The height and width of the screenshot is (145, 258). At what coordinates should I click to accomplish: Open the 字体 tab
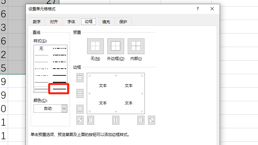pos(71,22)
